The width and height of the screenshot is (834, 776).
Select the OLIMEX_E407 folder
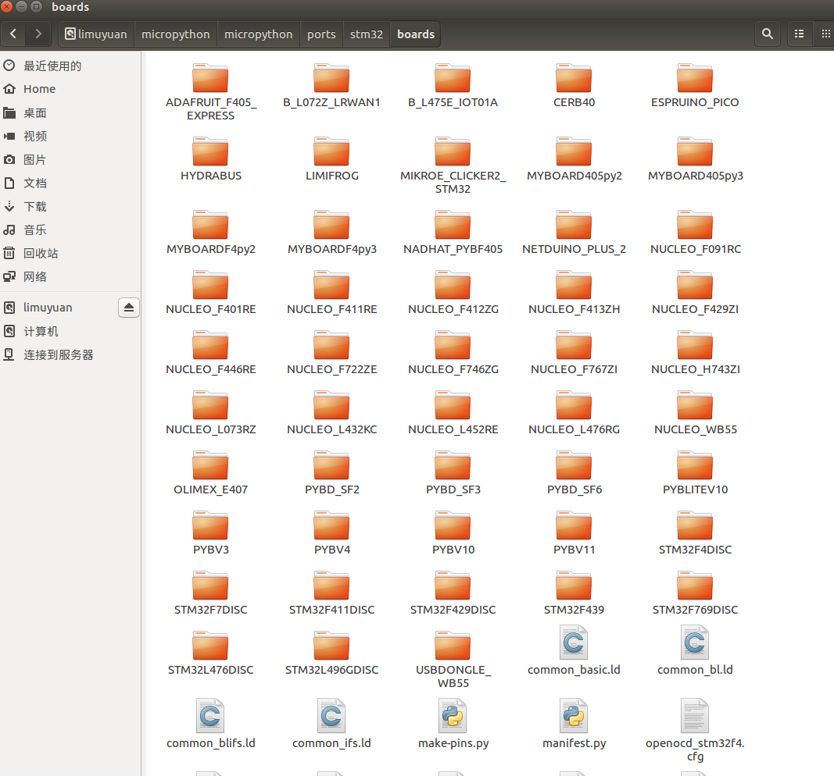click(210, 473)
